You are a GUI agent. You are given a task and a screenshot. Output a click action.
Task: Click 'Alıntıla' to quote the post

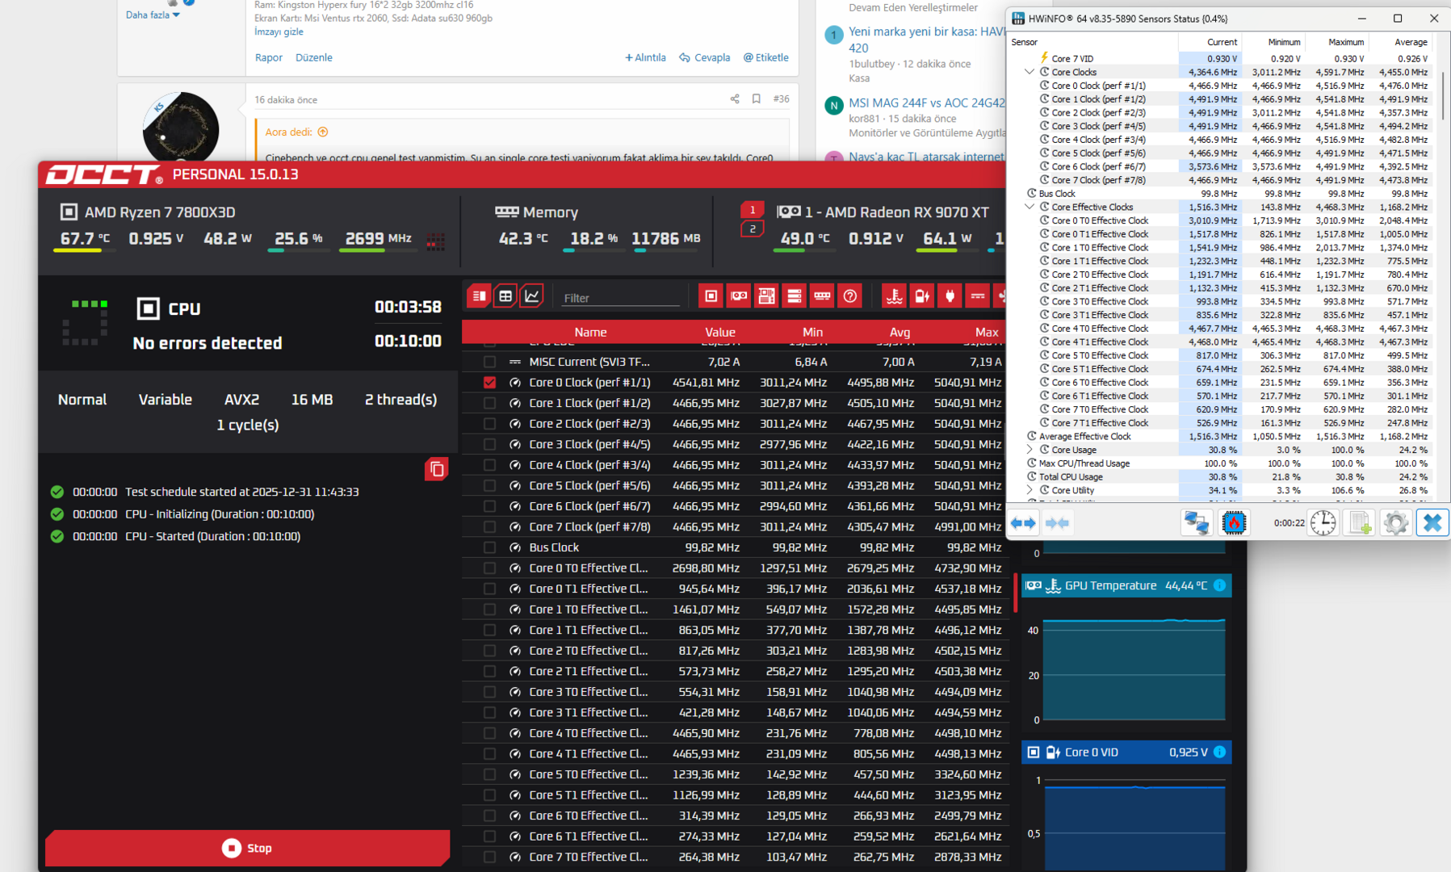645,57
